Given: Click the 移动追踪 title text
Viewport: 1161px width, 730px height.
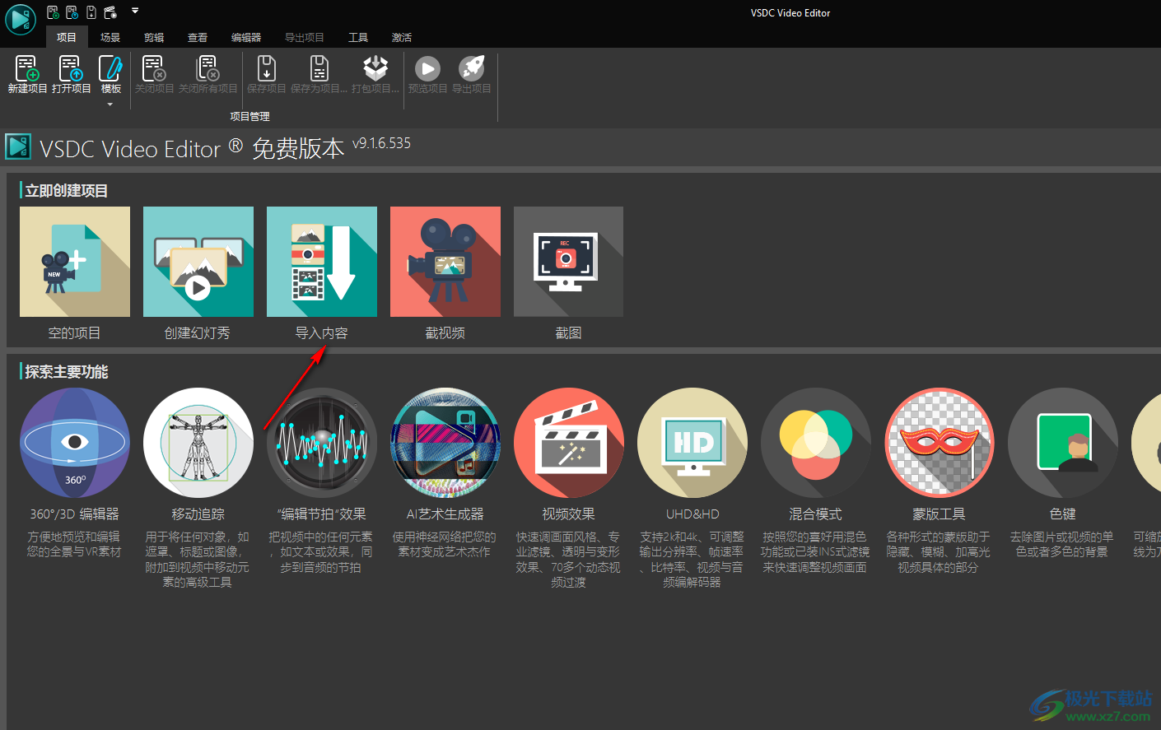Looking at the screenshot, I should (x=198, y=514).
